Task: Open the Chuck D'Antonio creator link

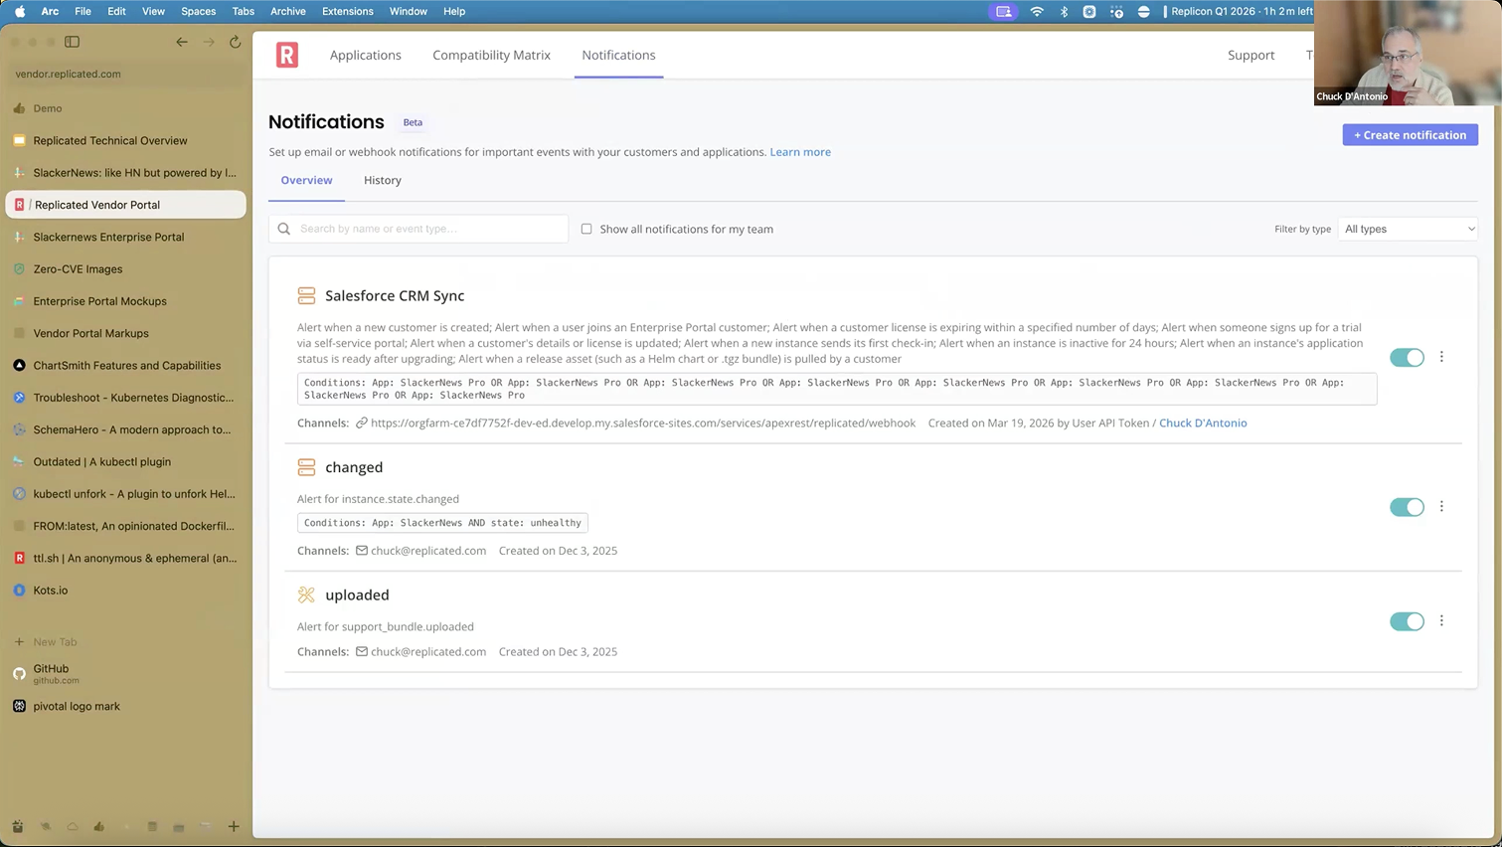Action: [1203, 423]
